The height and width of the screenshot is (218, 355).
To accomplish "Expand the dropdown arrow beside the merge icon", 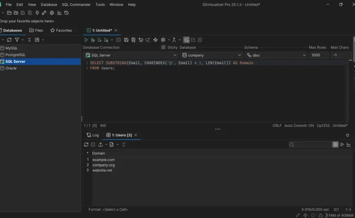I will [x=180, y=40].
